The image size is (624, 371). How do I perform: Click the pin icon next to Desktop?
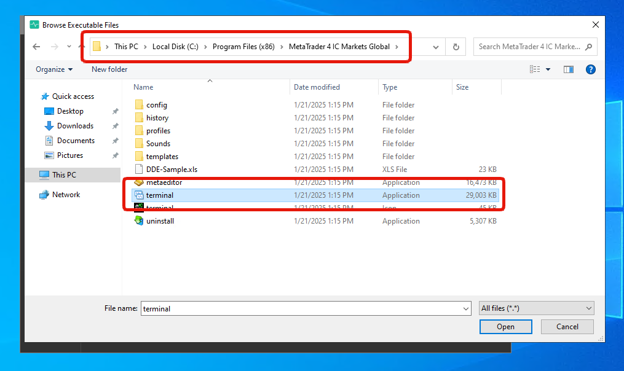coord(116,111)
